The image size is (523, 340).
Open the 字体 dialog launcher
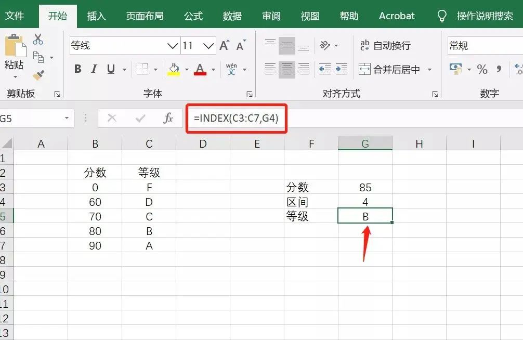[250, 94]
